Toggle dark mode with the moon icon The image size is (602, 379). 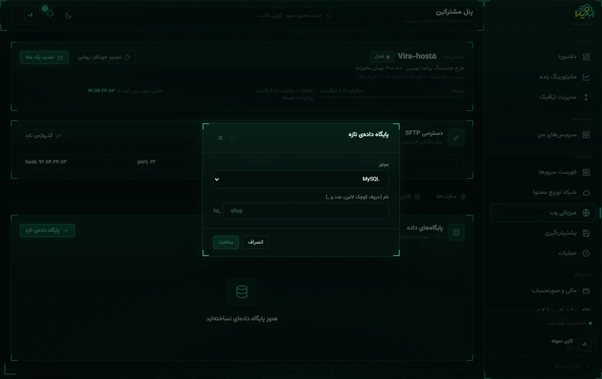(68, 15)
